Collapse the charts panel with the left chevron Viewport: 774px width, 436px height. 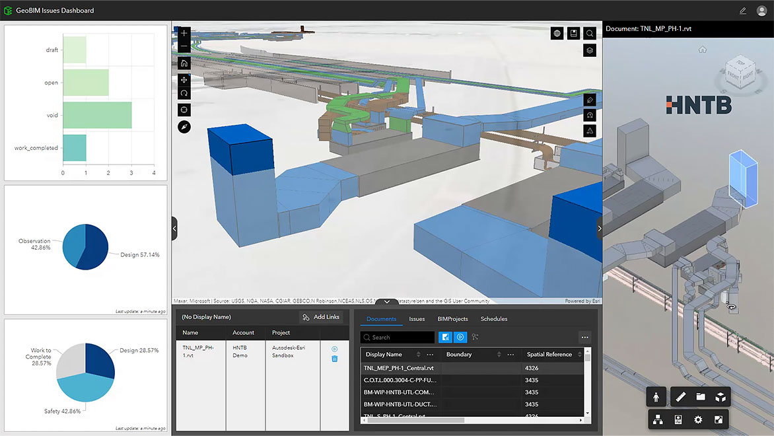173,228
